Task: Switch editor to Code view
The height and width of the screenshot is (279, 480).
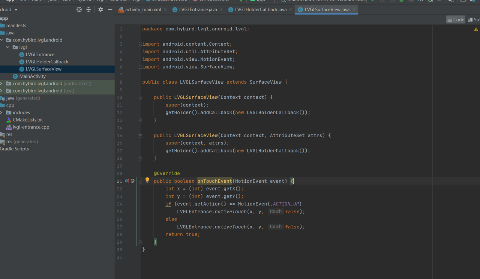Action: (x=456, y=19)
